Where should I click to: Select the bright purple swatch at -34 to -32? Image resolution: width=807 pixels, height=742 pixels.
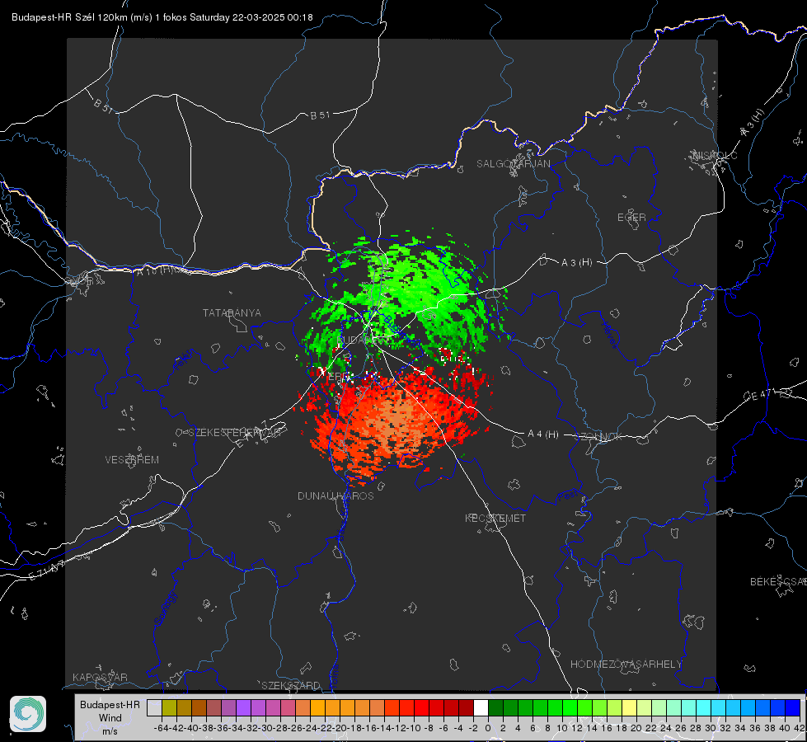[243, 707]
